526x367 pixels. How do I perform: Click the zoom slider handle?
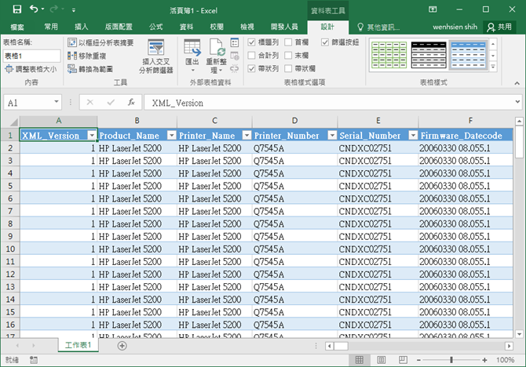(x=451, y=360)
